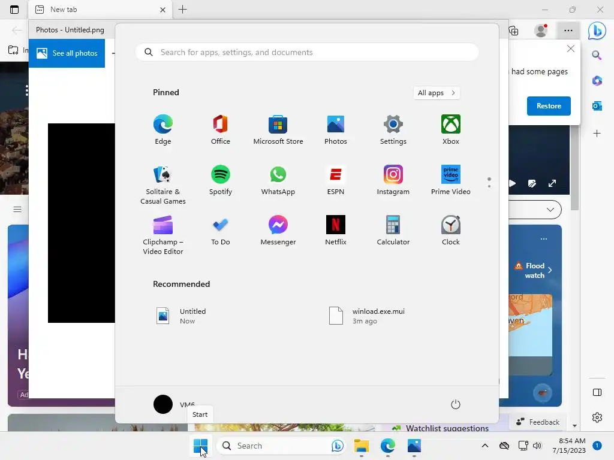Open Edge profile avatar
614x460 pixels.
[x=541, y=31]
